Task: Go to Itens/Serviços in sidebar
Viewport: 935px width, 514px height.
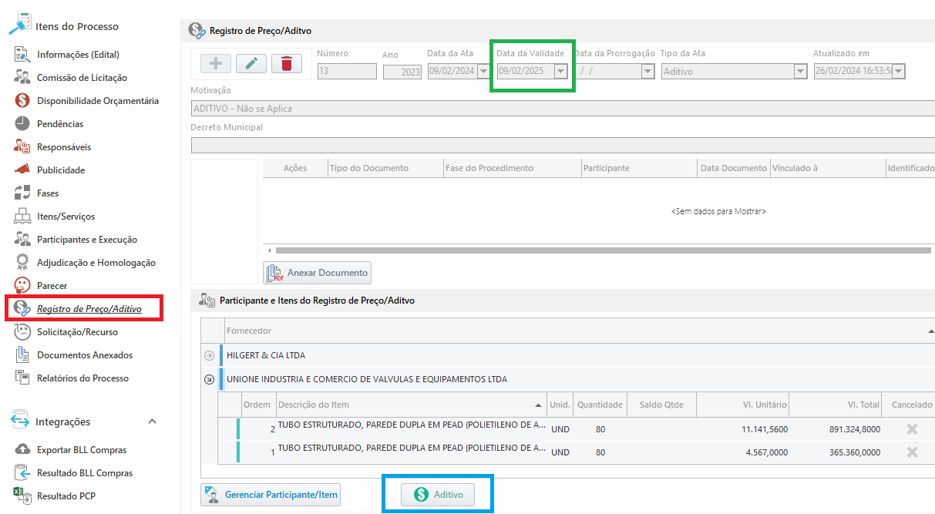Action: (x=66, y=217)
